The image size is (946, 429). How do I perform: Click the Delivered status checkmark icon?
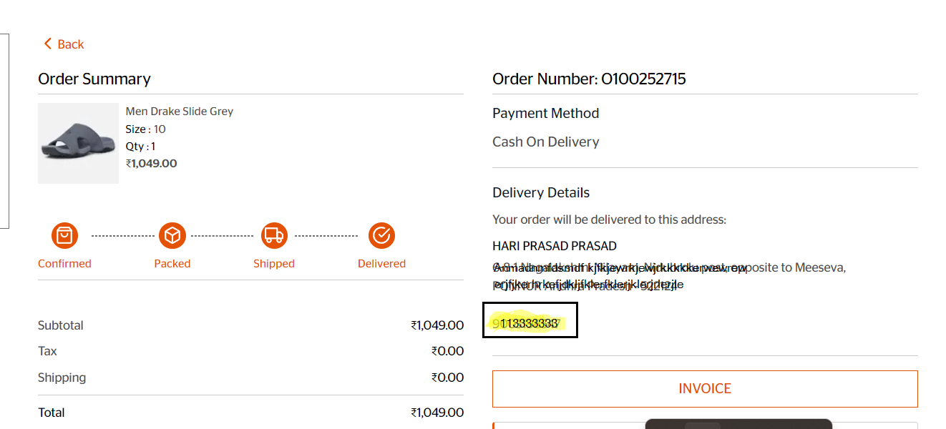381,235
